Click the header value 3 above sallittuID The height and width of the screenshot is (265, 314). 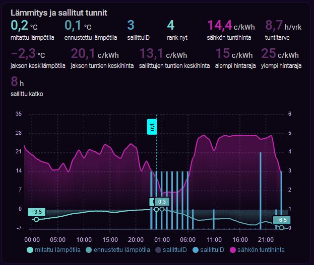tap(131, 26)
